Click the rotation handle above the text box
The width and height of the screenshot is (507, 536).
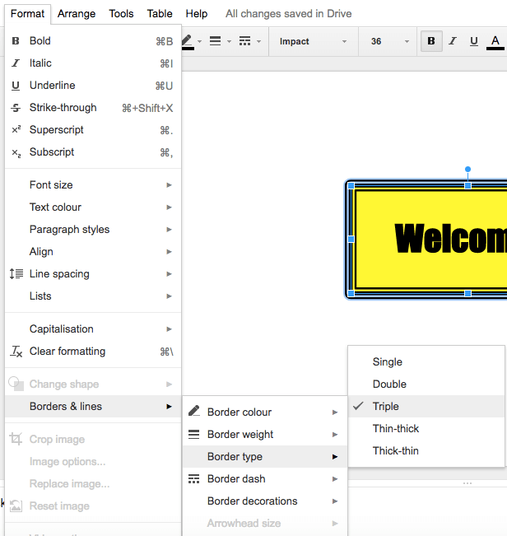(x=467, y=170)
